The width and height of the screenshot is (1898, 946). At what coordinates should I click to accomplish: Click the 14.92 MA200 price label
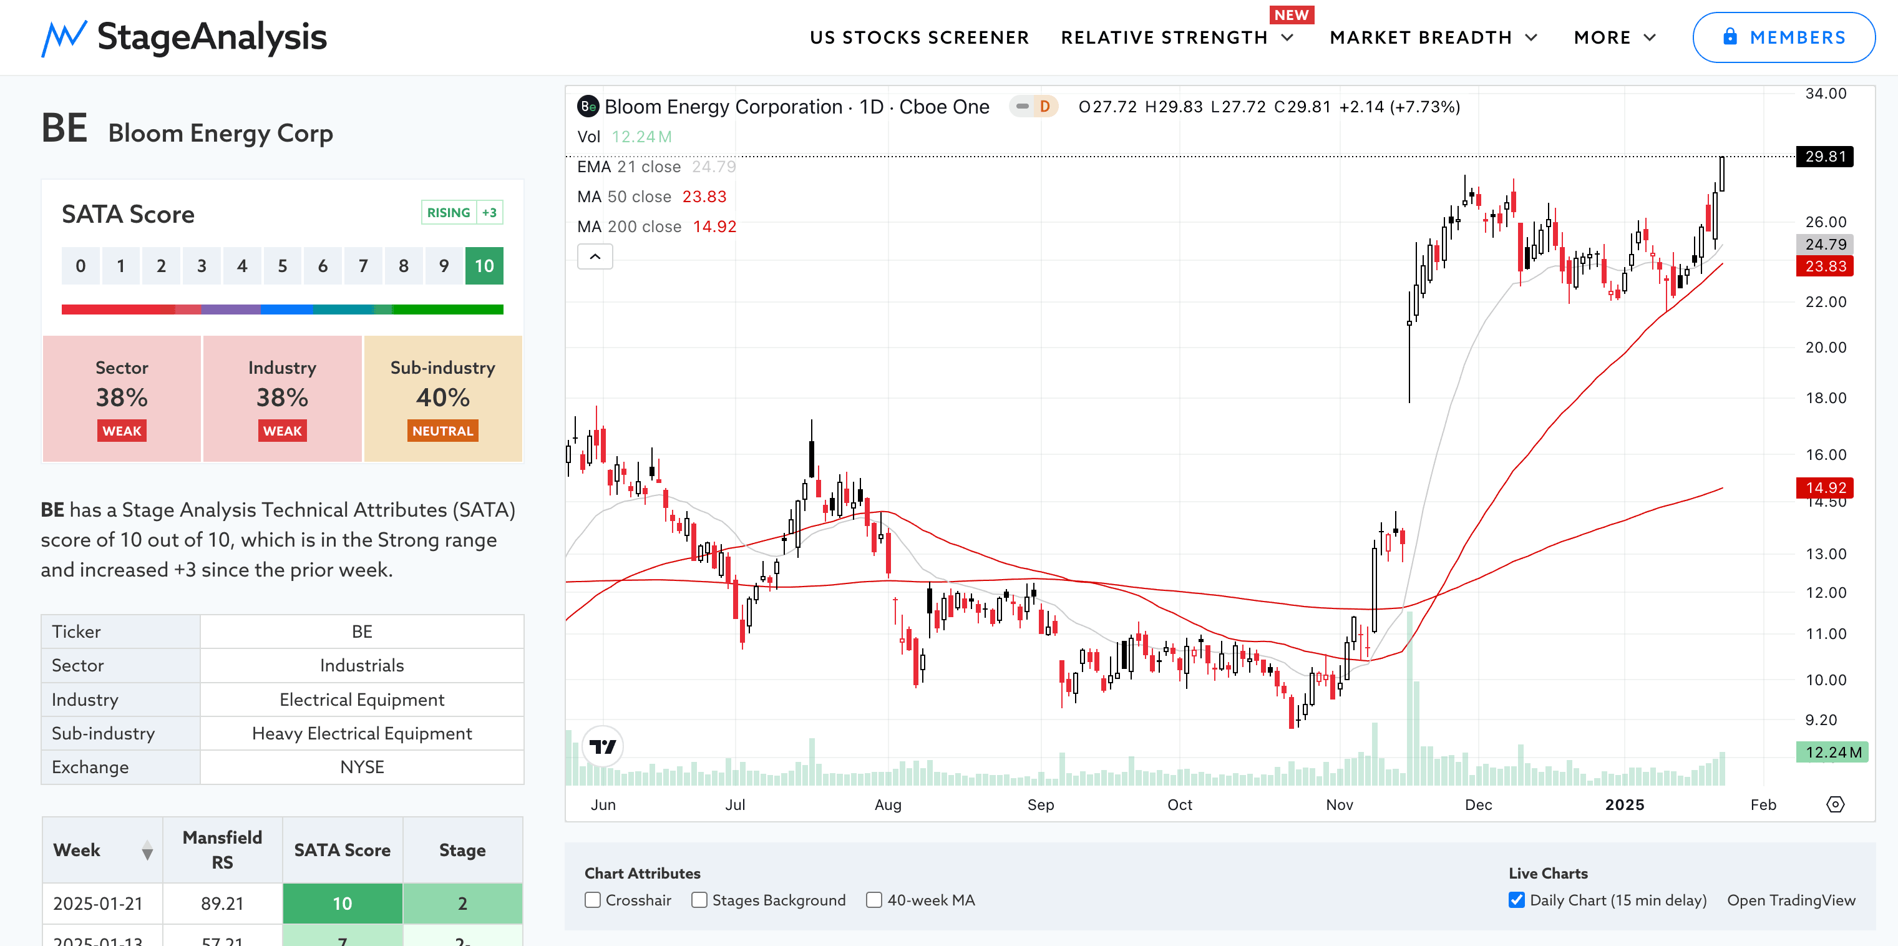point(1824,488)
